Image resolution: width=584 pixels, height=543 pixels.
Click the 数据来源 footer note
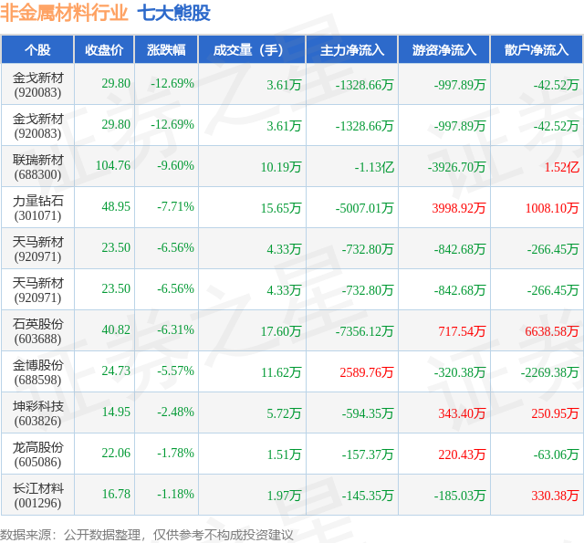(x=147, y=535)
